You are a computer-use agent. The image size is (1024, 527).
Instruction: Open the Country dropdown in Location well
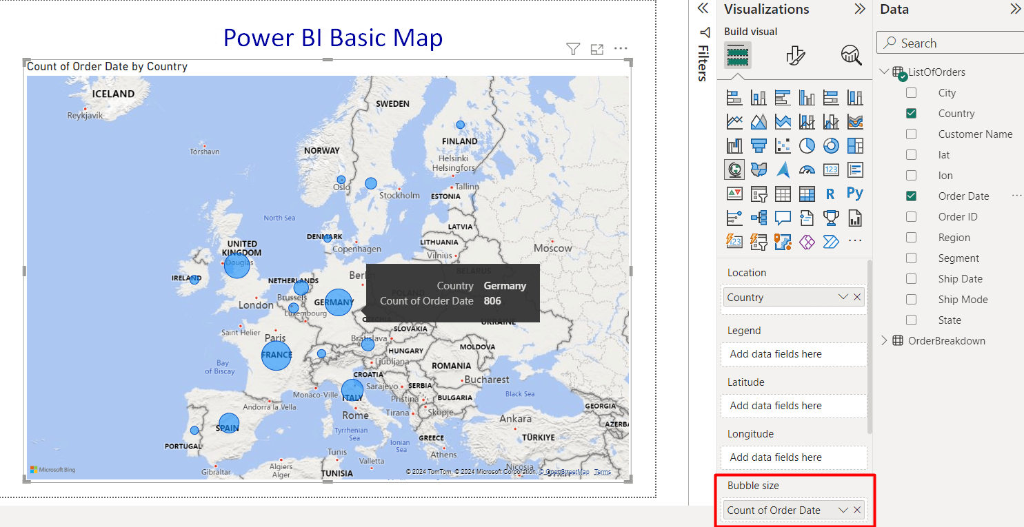[843, 296]
